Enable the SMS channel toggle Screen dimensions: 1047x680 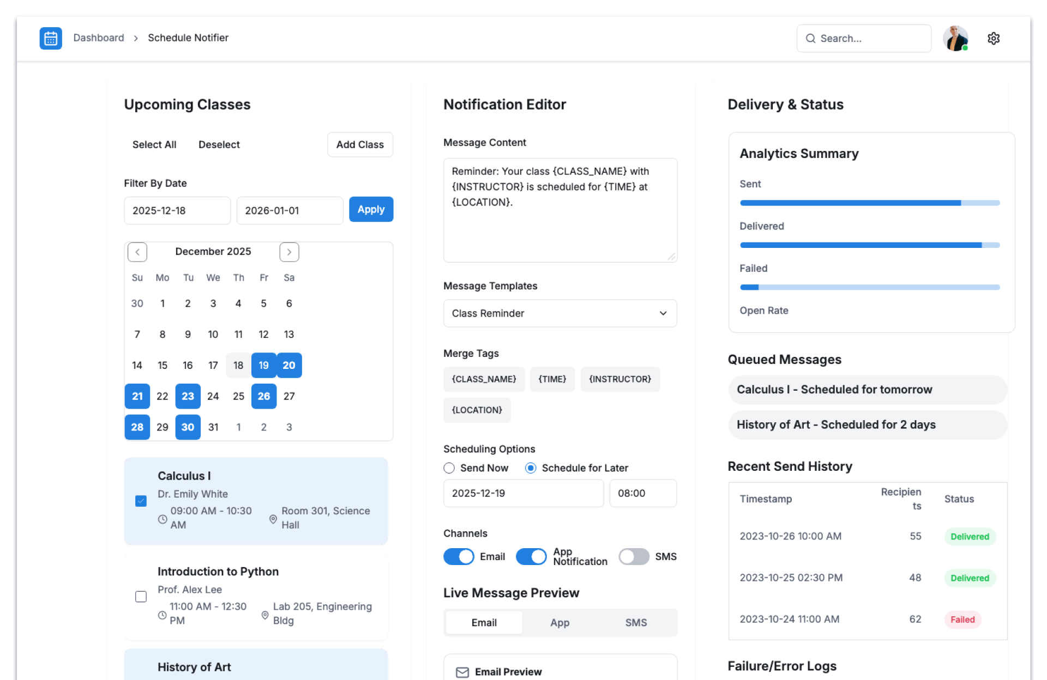click(x=634, y=556)
